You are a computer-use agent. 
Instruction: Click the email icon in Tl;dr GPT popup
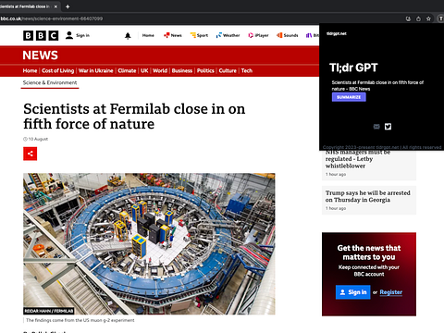tap(376, 127)
